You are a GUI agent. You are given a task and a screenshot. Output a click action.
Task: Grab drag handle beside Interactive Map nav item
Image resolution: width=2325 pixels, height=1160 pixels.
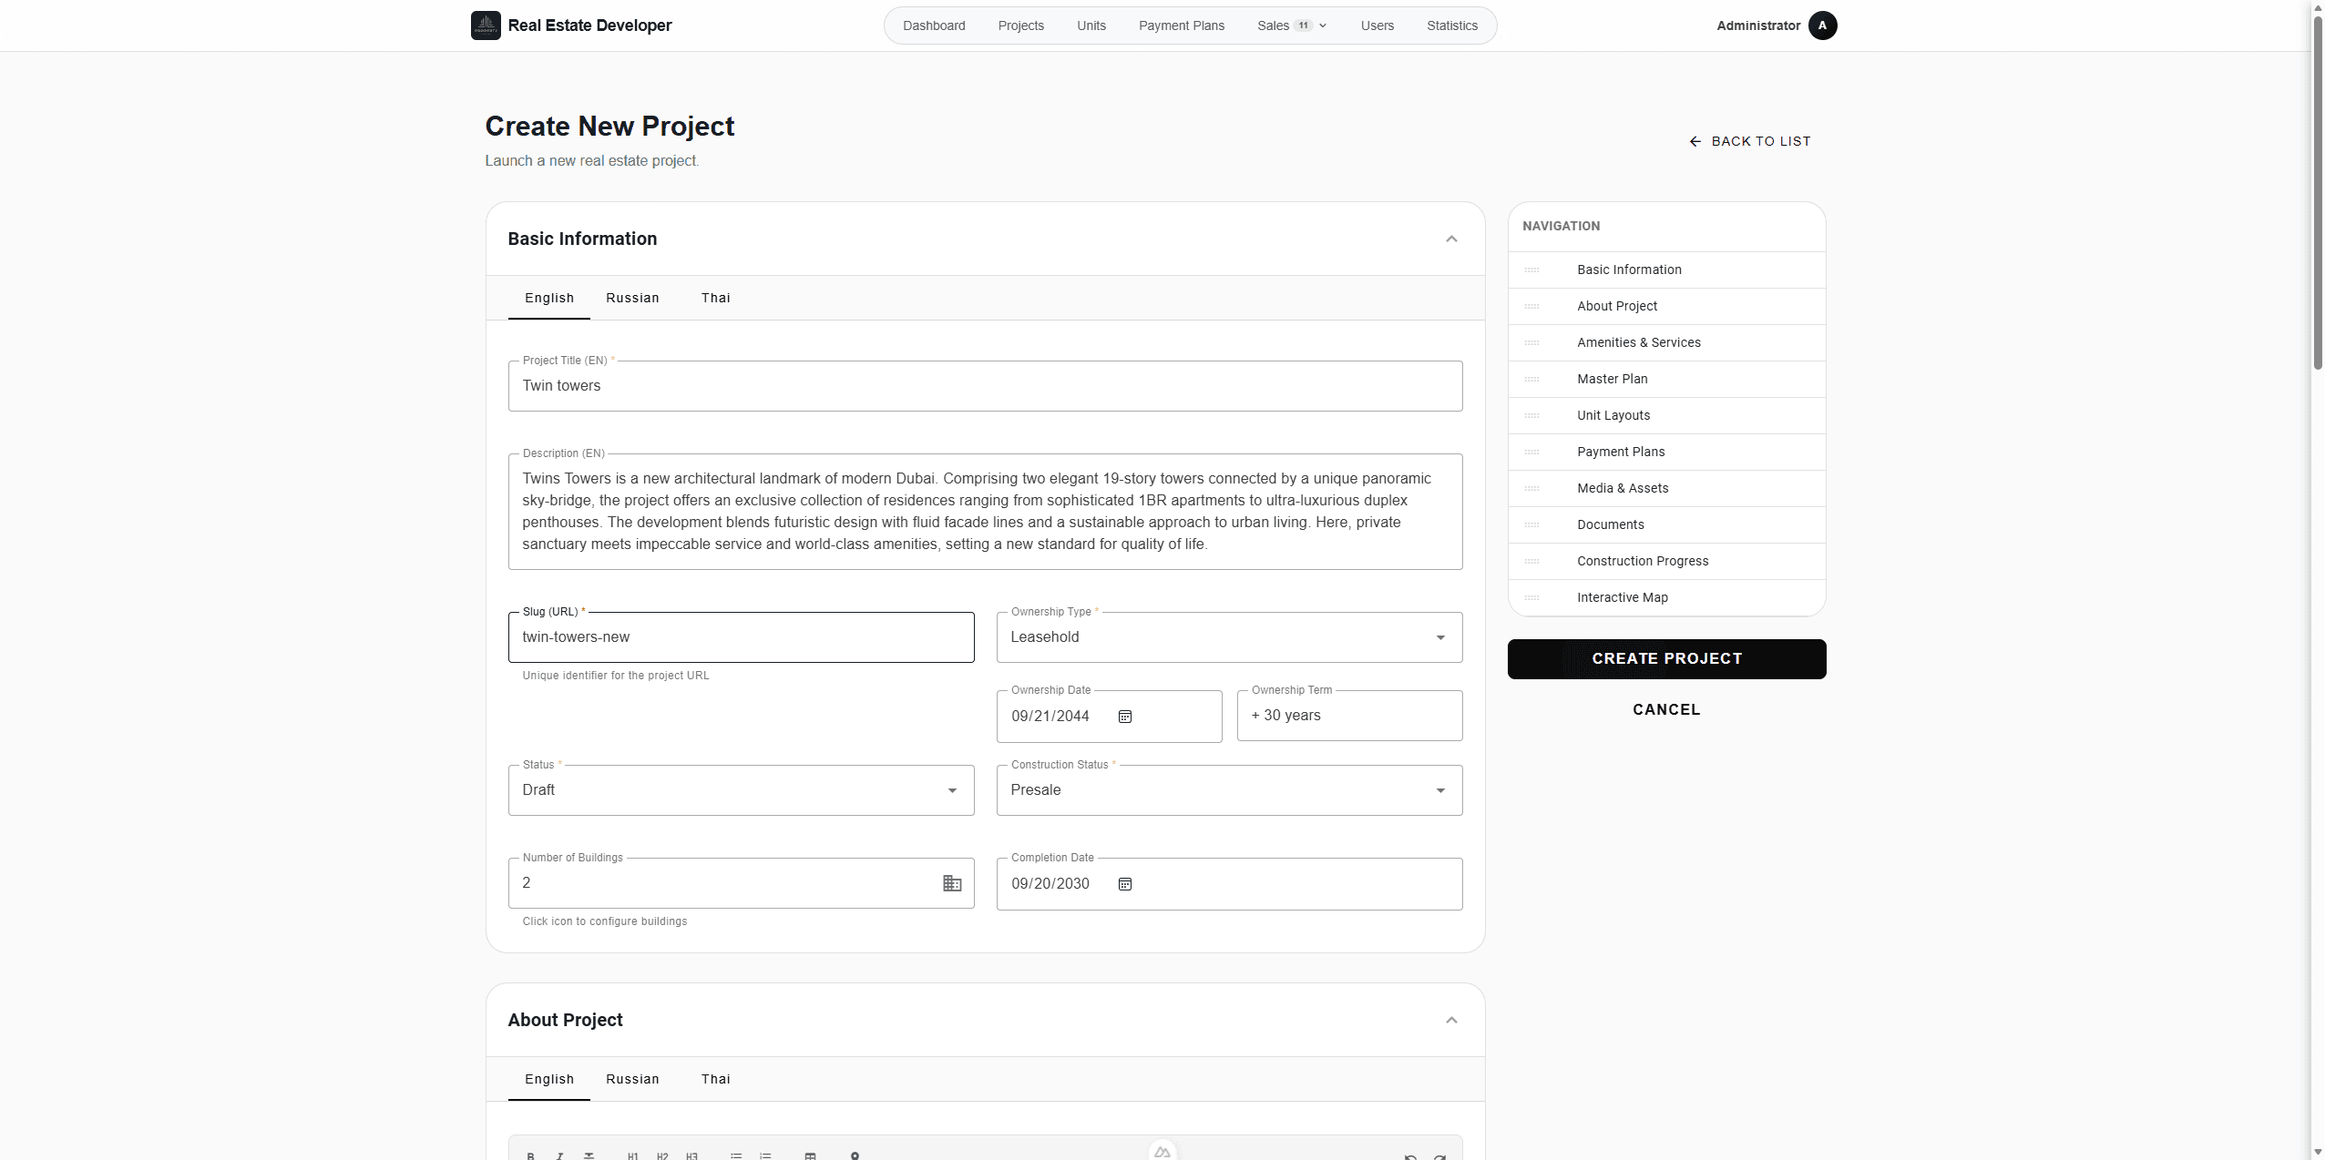pyautogui.click(x=1532, y=597)
